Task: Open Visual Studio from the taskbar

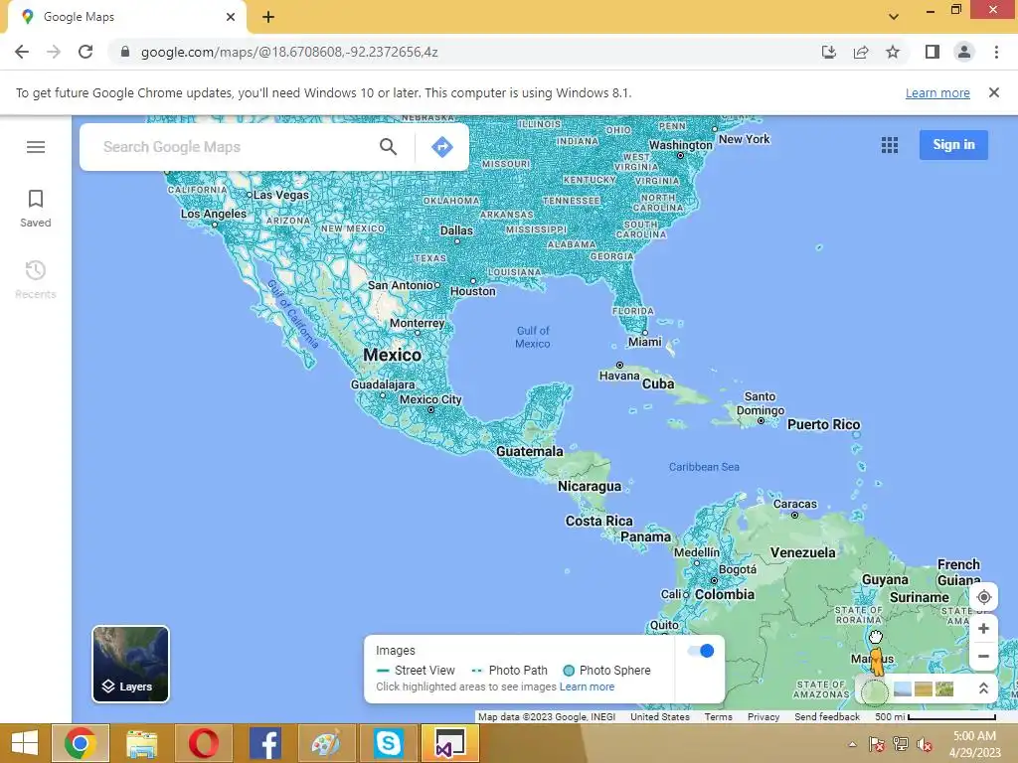Action: tap(450, 743)
